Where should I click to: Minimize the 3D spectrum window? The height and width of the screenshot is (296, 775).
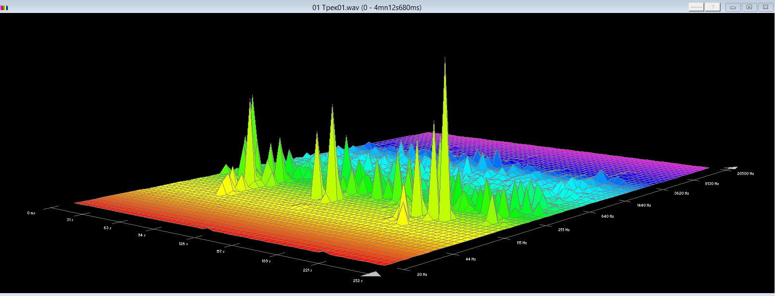[x=733, y=7]
